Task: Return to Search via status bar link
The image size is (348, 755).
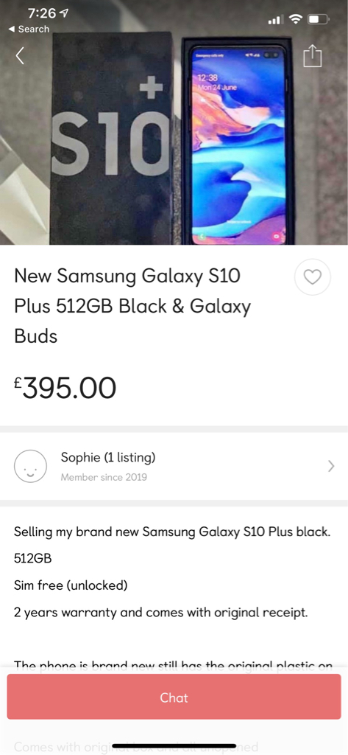Action: 29,29
